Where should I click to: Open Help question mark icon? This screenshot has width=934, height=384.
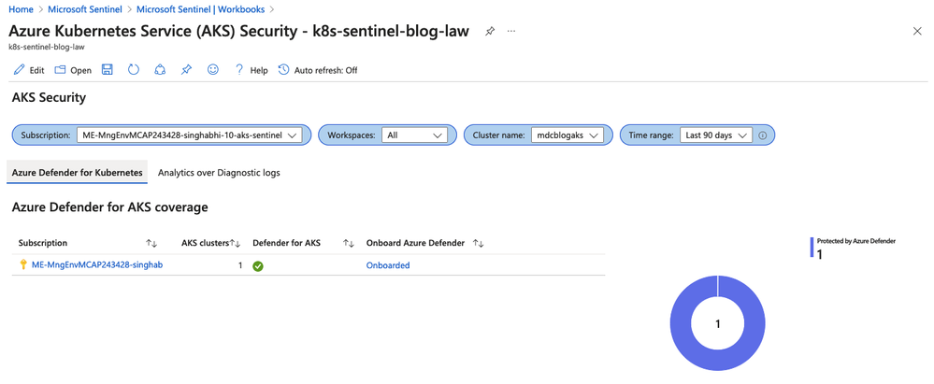(x=239, y=70)
